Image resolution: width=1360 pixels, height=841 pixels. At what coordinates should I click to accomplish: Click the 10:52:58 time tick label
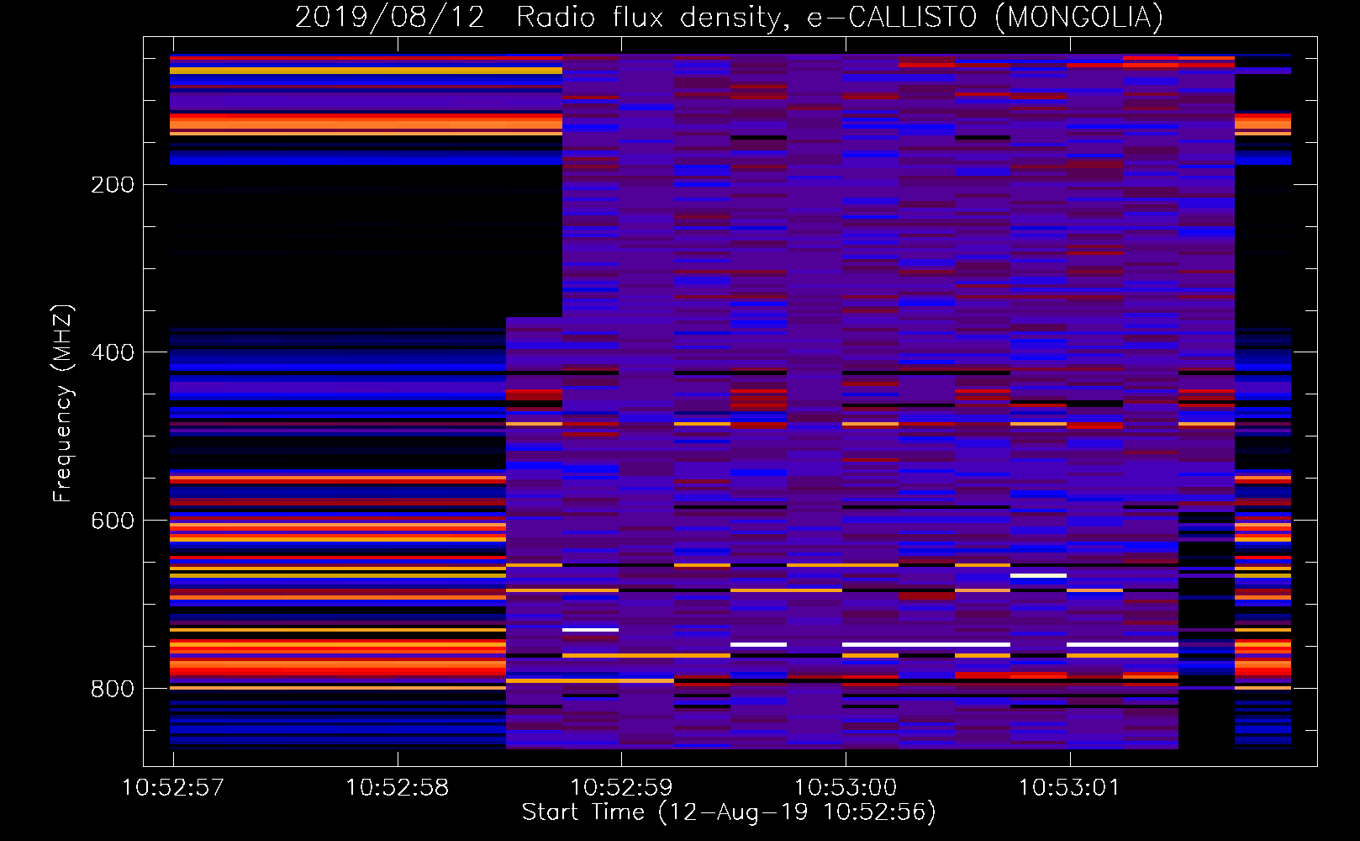click(x=398, y=788)
